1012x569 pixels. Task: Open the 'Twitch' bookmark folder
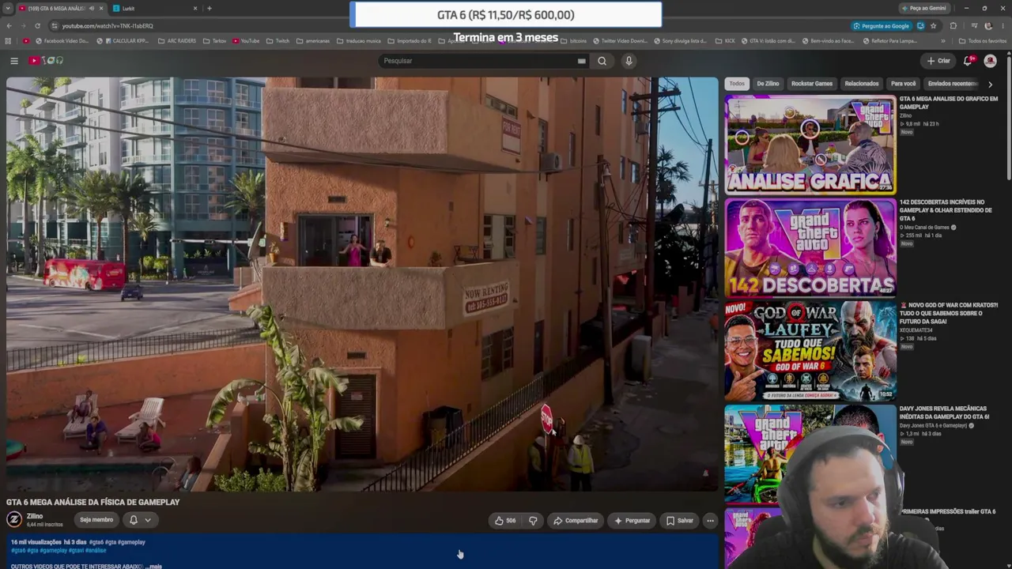(x=278, y=41)
